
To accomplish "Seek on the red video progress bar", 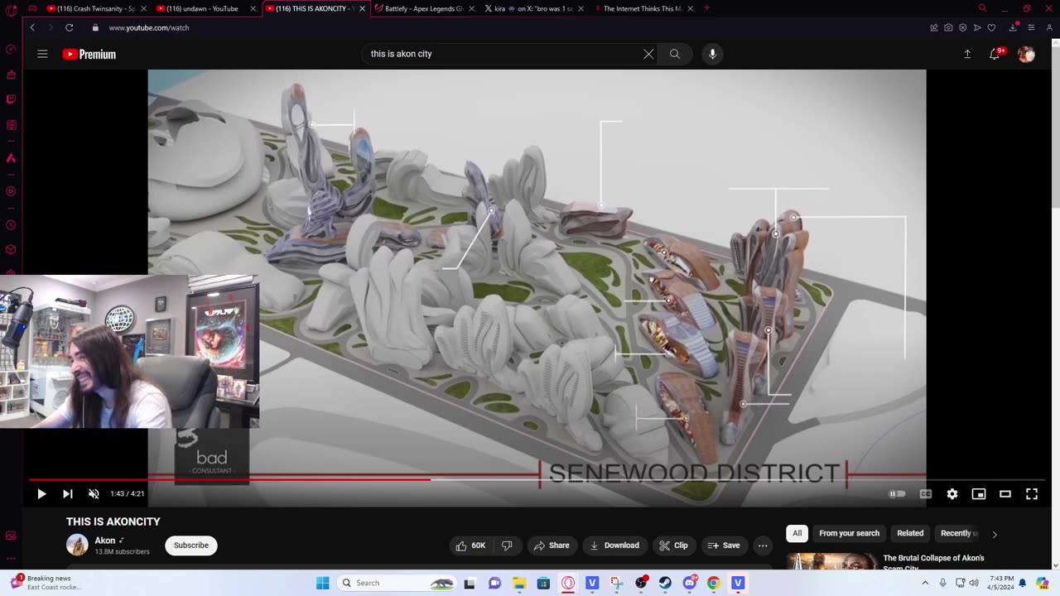I will tap(537, 478).
